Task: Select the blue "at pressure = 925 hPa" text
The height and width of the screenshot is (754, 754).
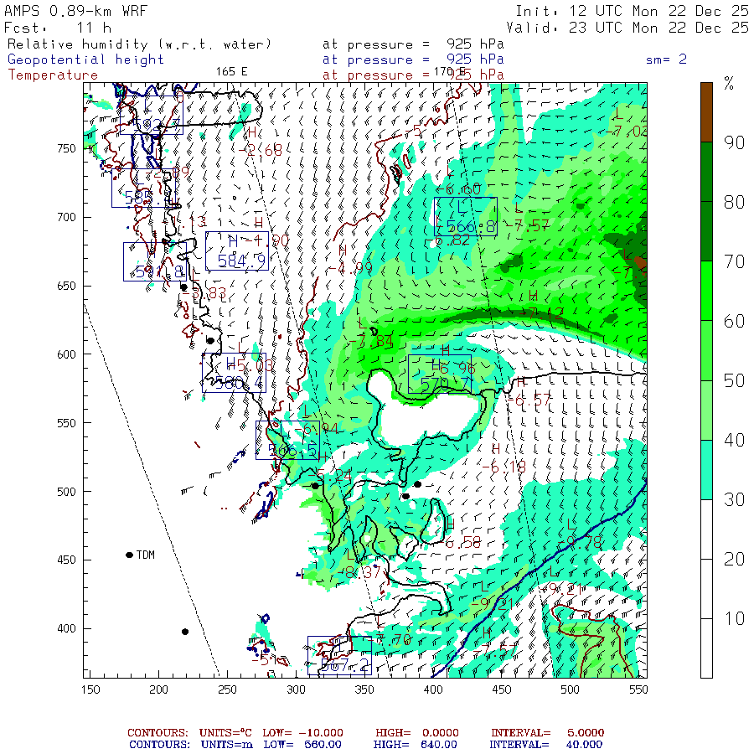Action: [x=413, y=59]
